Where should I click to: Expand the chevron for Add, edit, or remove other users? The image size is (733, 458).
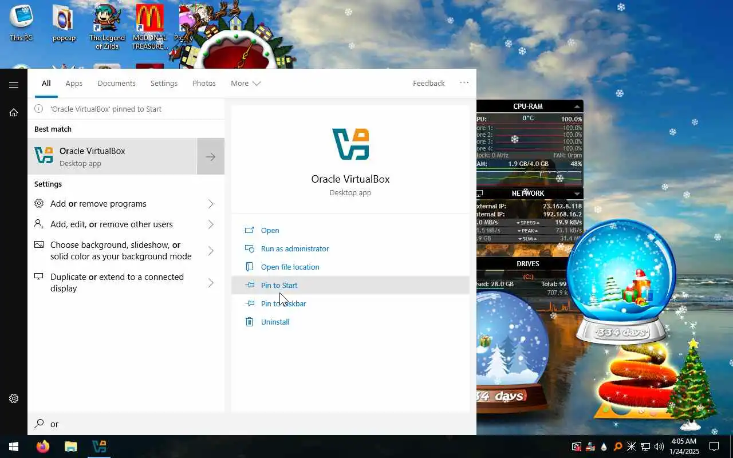pos(211,224)
